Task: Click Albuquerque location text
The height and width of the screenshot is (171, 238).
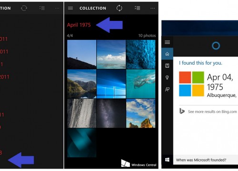Action: (221, 95)
